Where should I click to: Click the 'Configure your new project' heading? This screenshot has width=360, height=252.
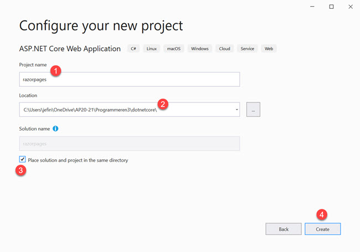(101, 25)
